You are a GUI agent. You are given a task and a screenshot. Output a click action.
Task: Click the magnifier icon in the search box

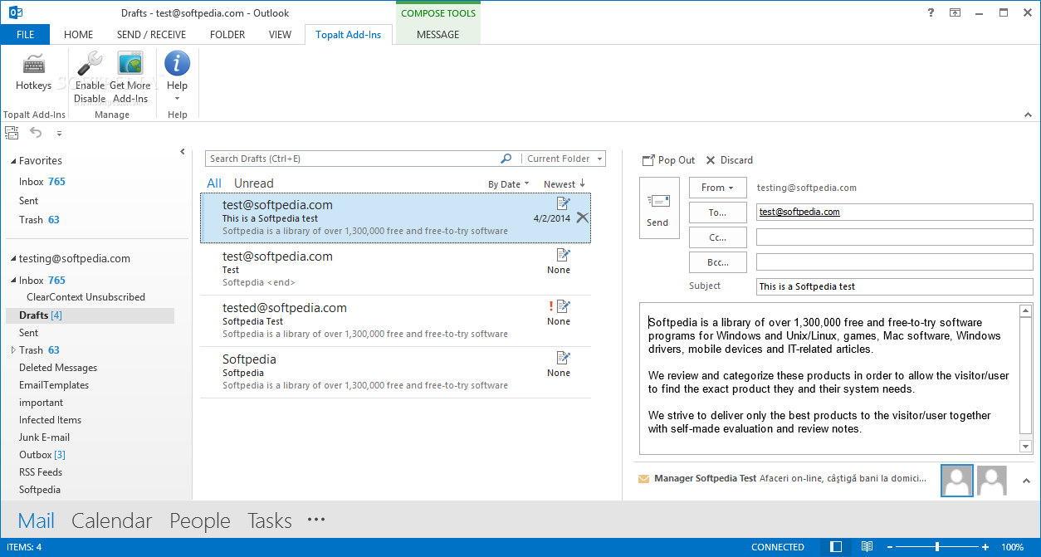(x=506, y=159)
